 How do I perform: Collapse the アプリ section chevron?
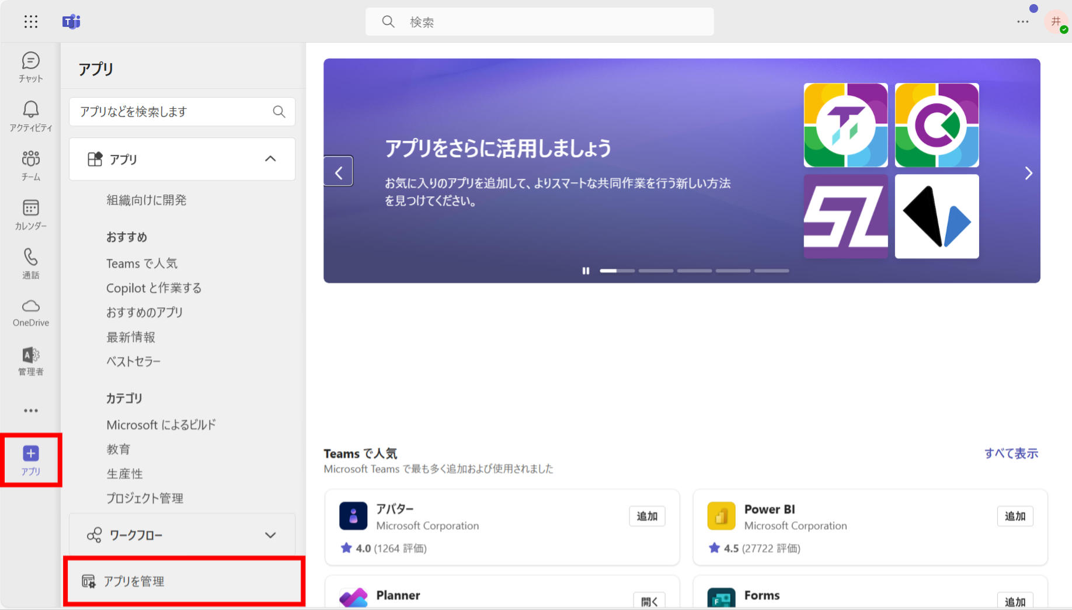270,159
